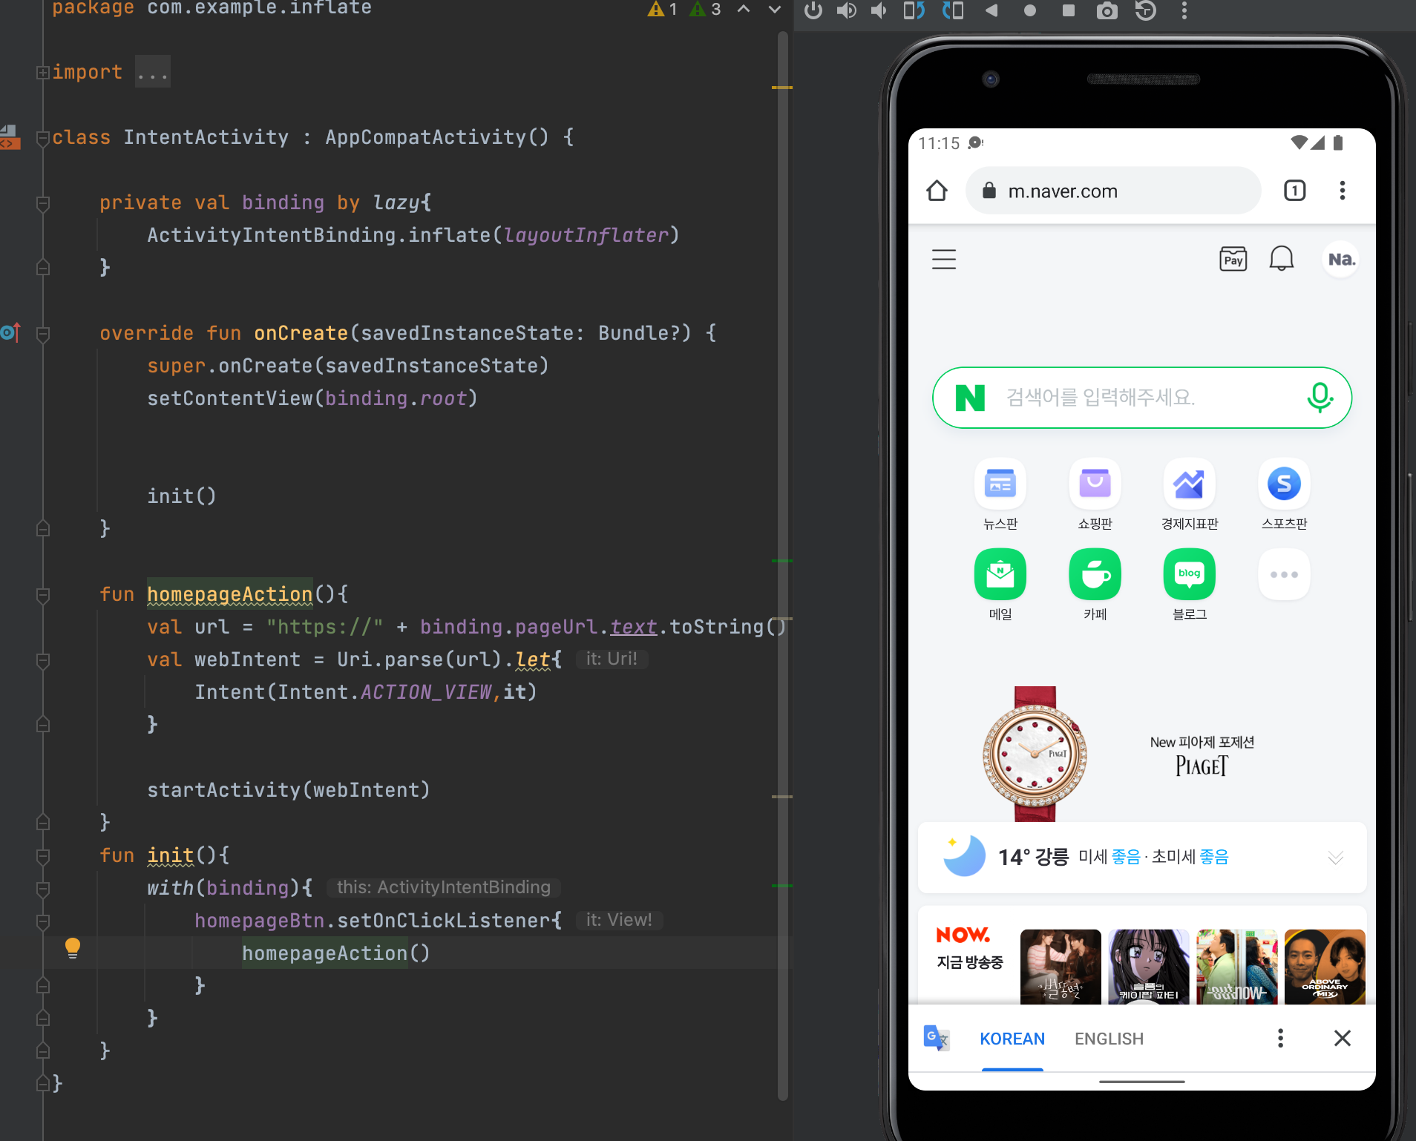
Task: Collapse the webIntent let block fold
Action: point(43,660)
